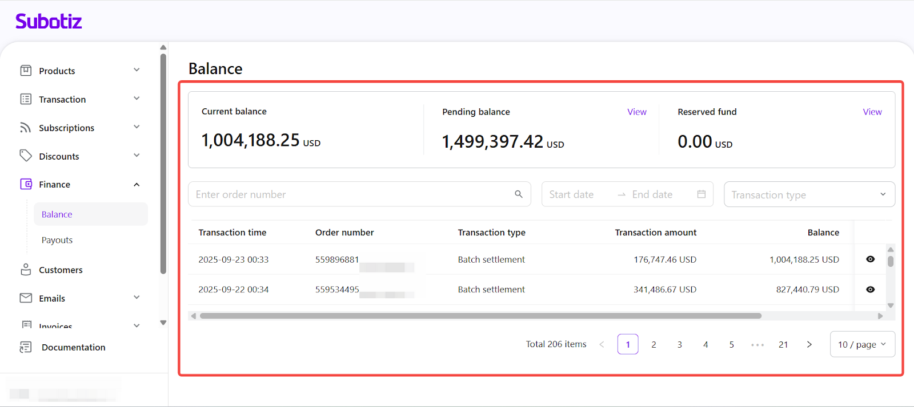Screen dimensions: 914x407
Task: Select the Balance submenu item
Action: click(x=57, y=214)
